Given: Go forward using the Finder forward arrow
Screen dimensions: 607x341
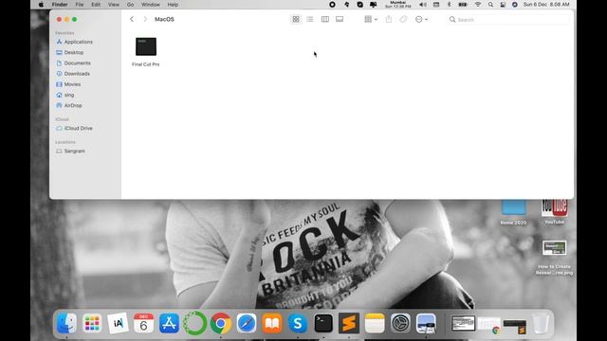Looking at the screenshot, I should pyautogui.click(x=145, y=19).
